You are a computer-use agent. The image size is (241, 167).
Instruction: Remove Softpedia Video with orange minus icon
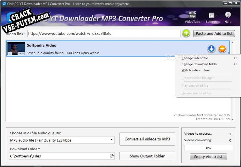coord(222,49)
